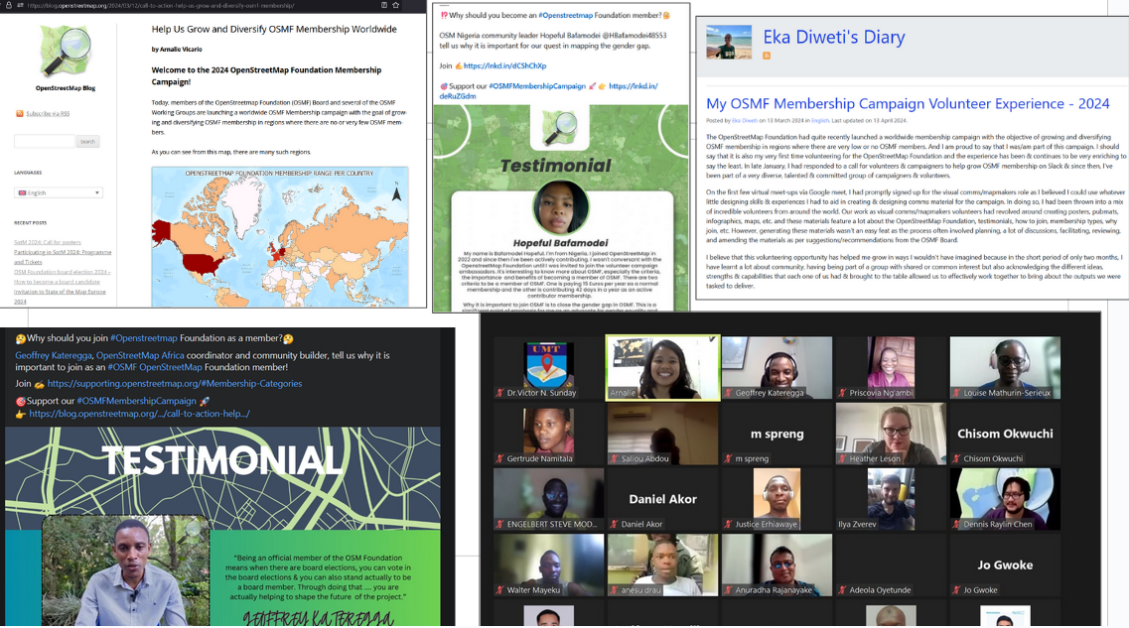Bookmark the page with the star icon
Screen dimensions: 1129x628
(395, 5)
